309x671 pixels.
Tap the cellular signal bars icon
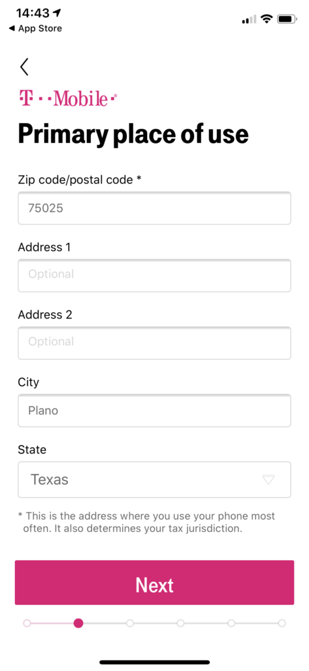pyautogui.click(x=249, y=19)
